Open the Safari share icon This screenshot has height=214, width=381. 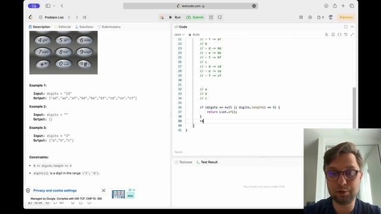coord(335,6)
